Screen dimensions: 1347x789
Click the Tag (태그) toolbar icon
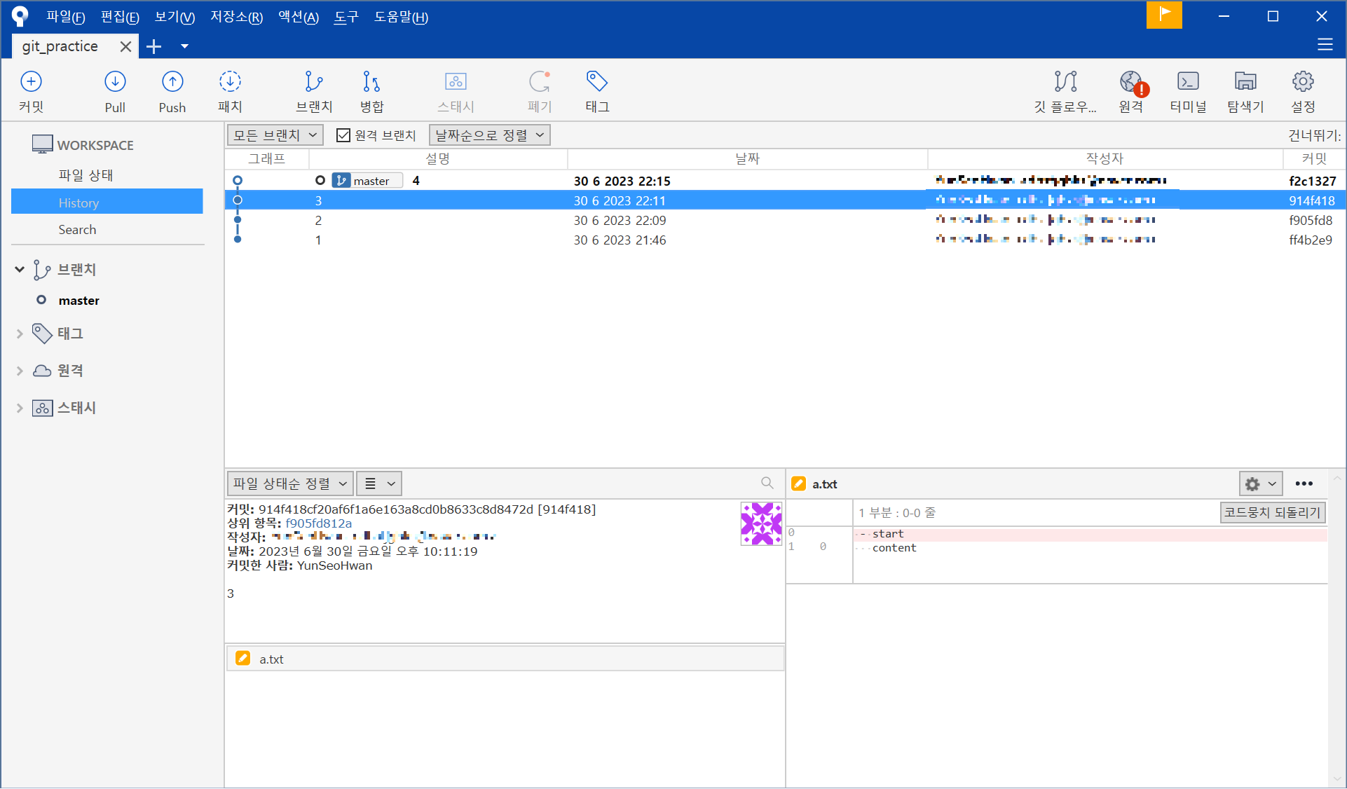click(x=597, y=91)
